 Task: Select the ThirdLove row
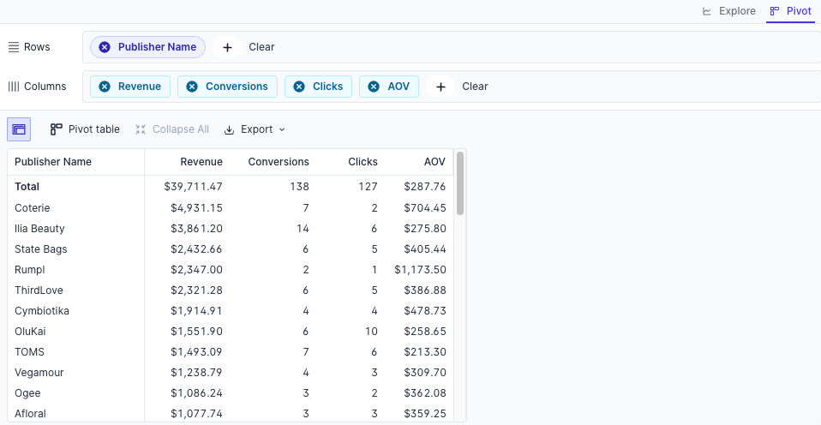coord(231,290)
